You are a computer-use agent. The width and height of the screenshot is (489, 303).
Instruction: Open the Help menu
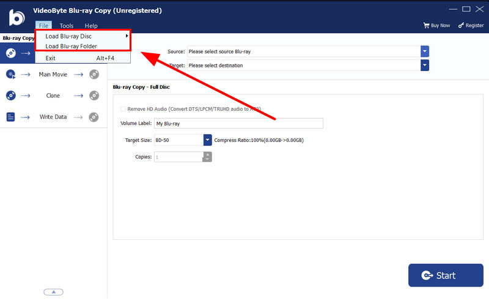coord(91,26)
